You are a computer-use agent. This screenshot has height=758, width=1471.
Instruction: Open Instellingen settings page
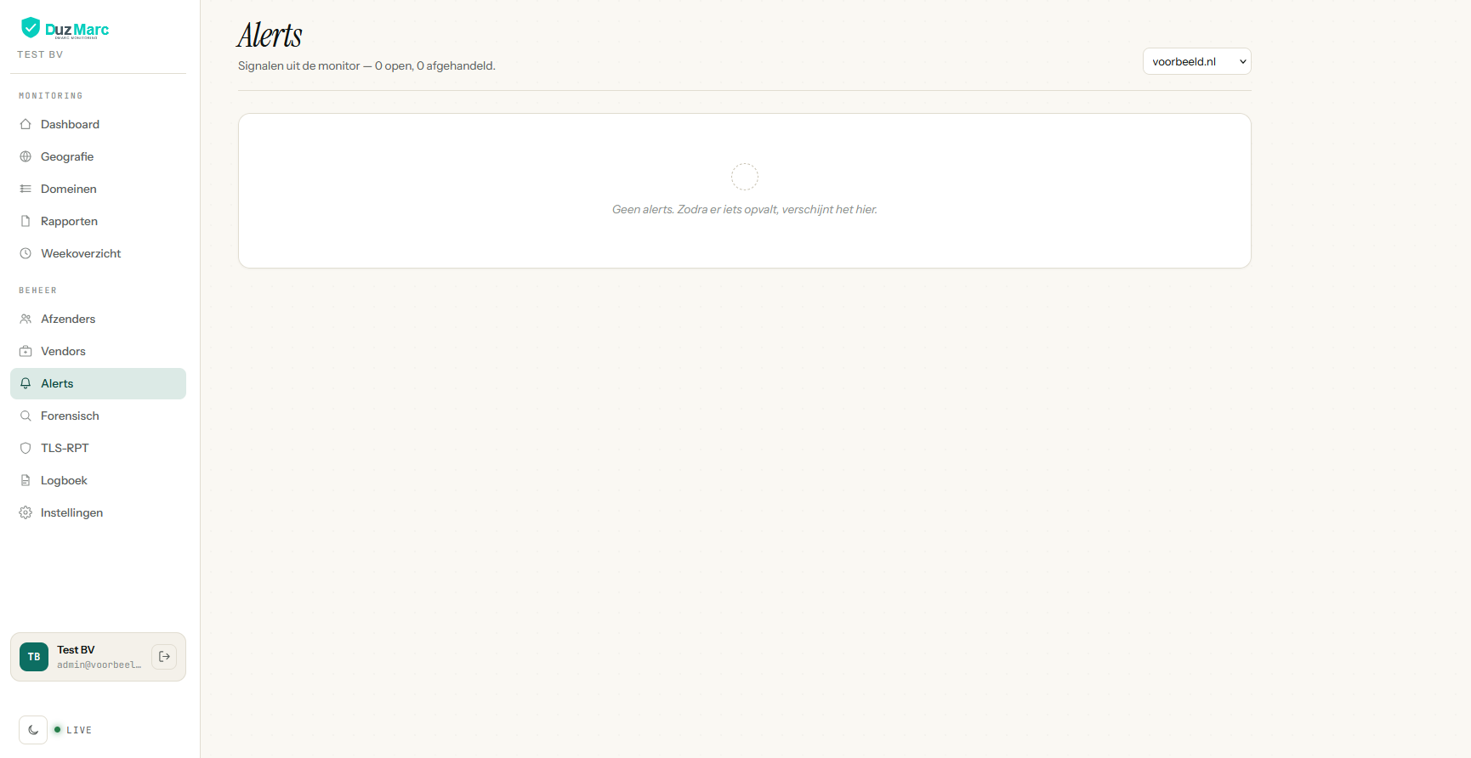click(x=98, y=512)
